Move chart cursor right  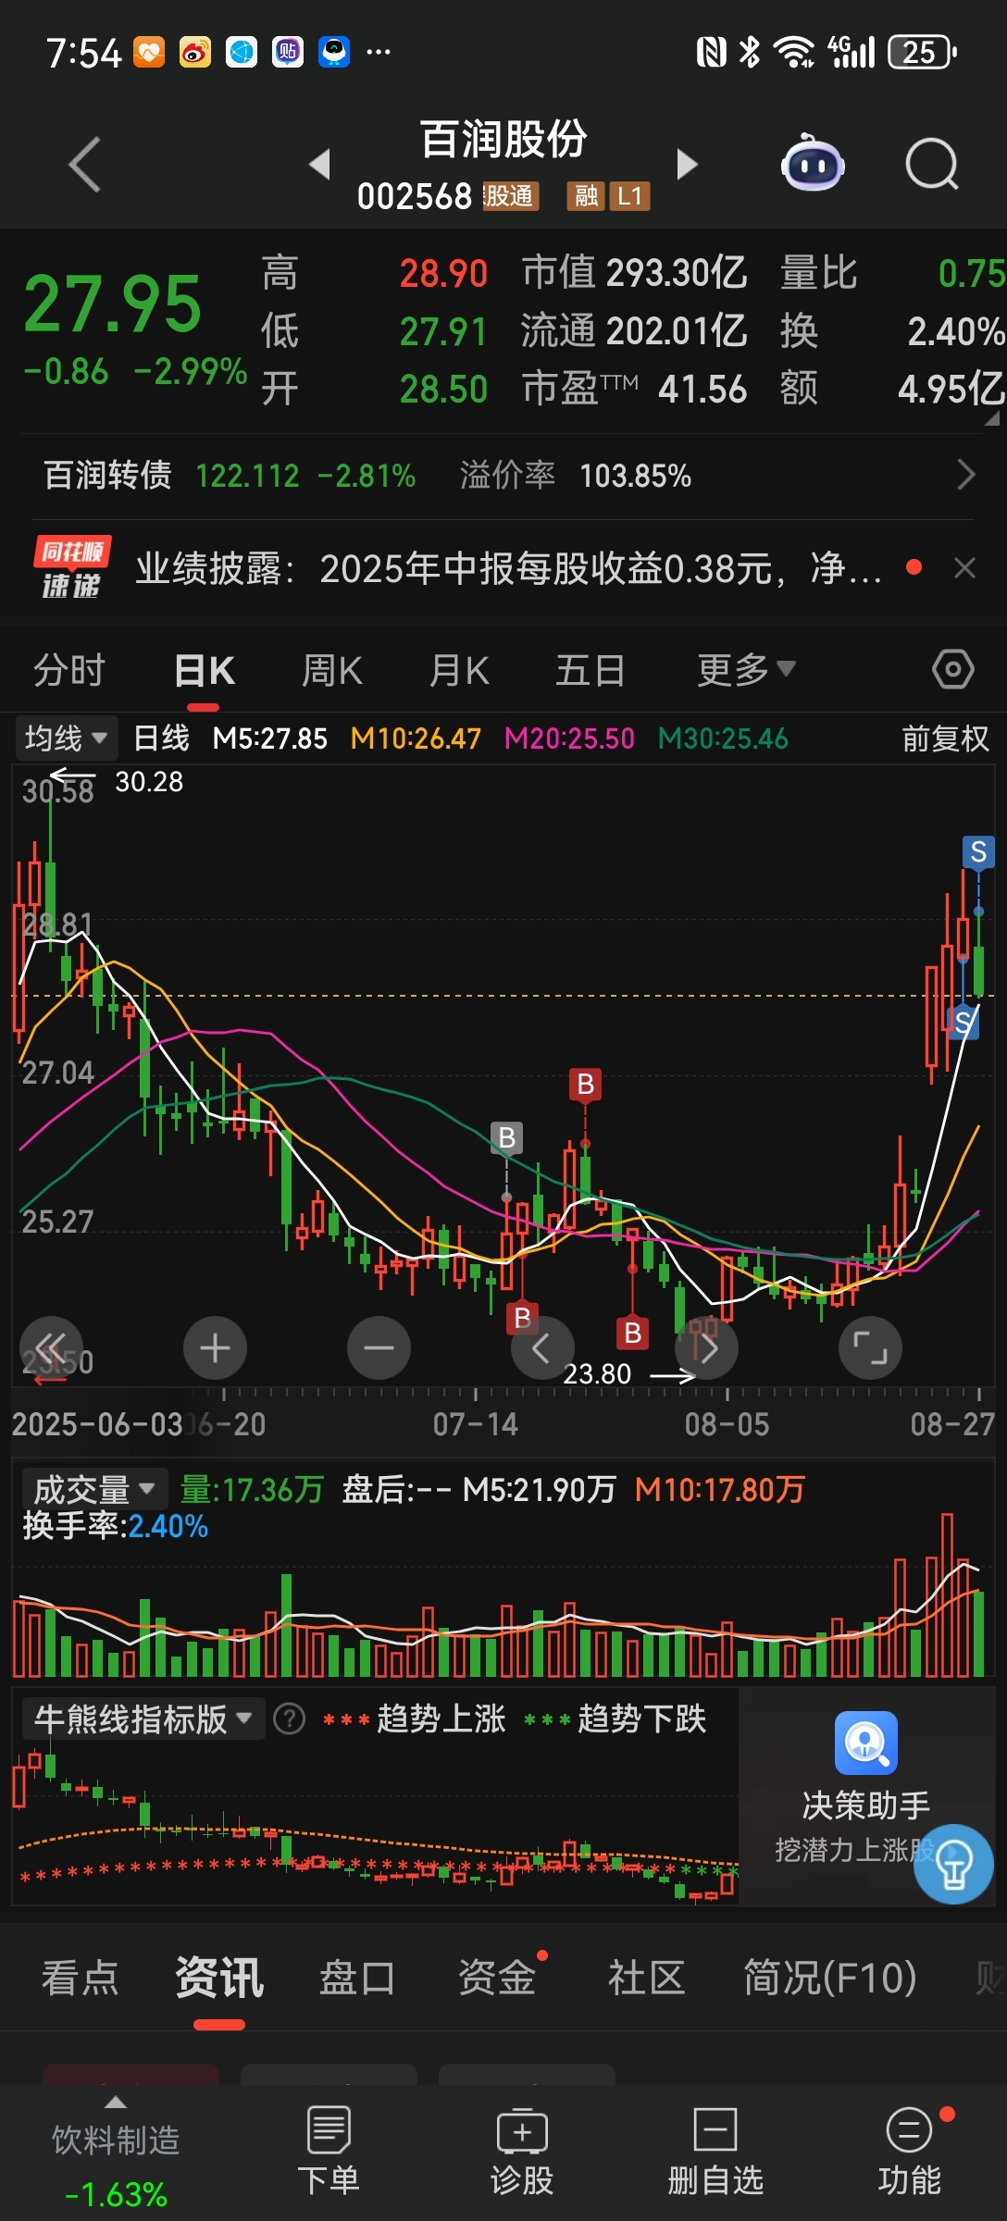click(x=706, y=1346)
